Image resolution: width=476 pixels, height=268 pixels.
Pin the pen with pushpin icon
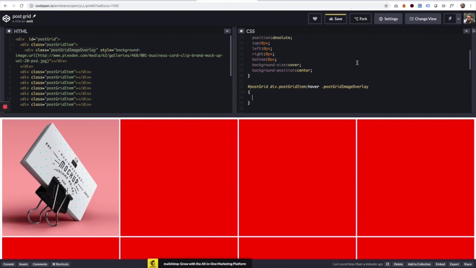(x=450, y=19)
